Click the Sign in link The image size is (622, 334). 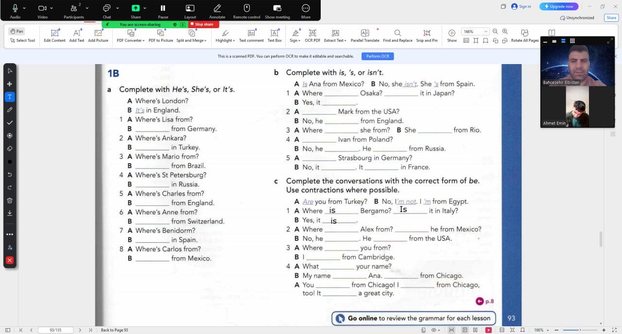(x=521, y=6)
